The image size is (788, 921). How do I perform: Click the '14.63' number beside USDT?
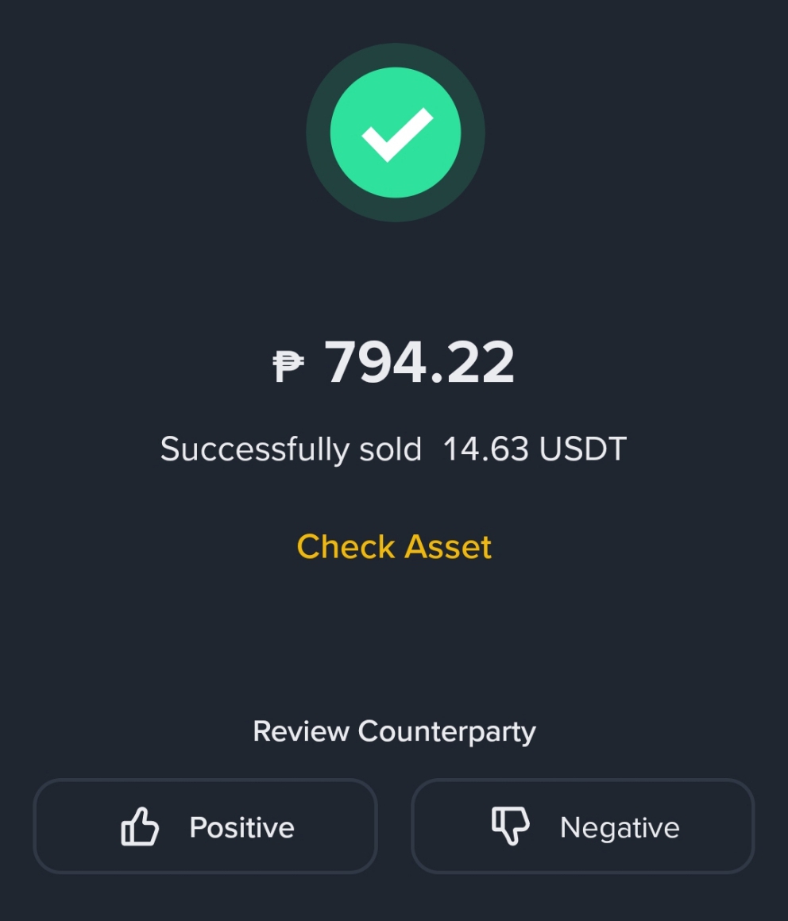pyautogui.click(x=486, y=449)
